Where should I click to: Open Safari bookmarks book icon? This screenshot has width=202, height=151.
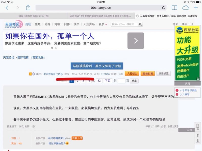[x=174, y=8]
